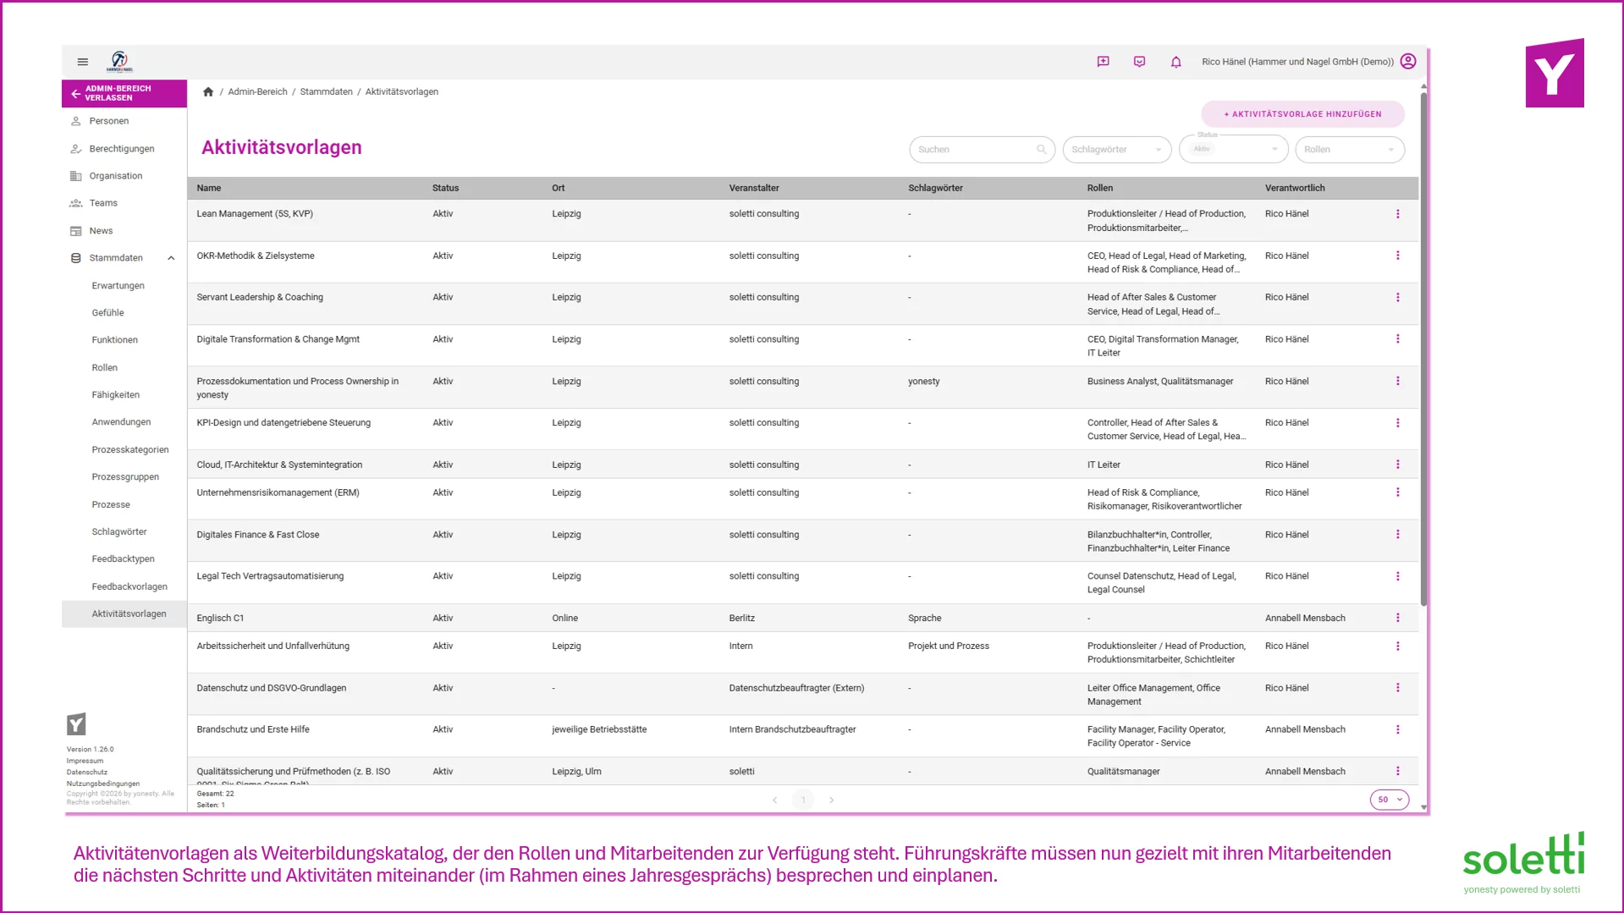1624x913 pixels.
Task: Click Admin-Bereich verlassen button
Action: point(124,93)
